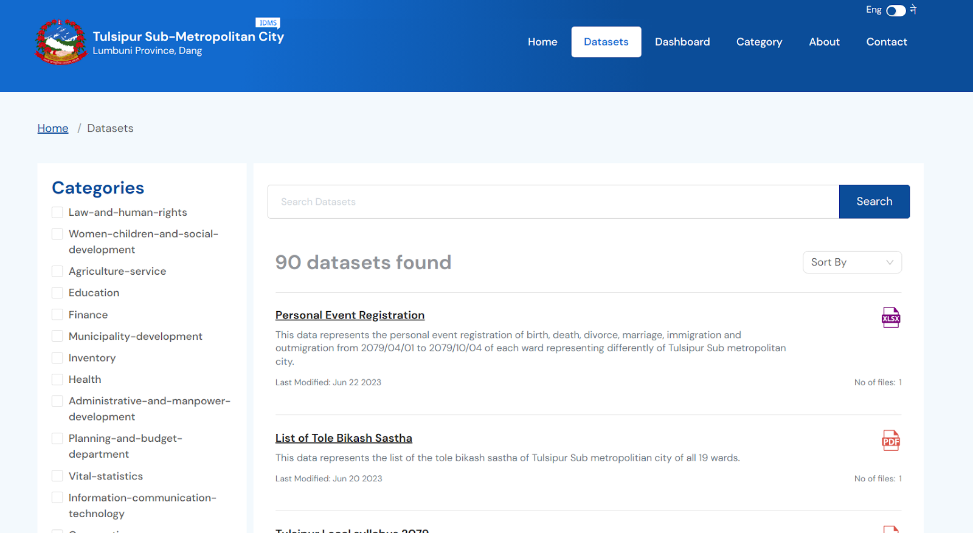Open the Personal Event Registration dataset
The width and height of the screenshot is (973, 533).
350,315
